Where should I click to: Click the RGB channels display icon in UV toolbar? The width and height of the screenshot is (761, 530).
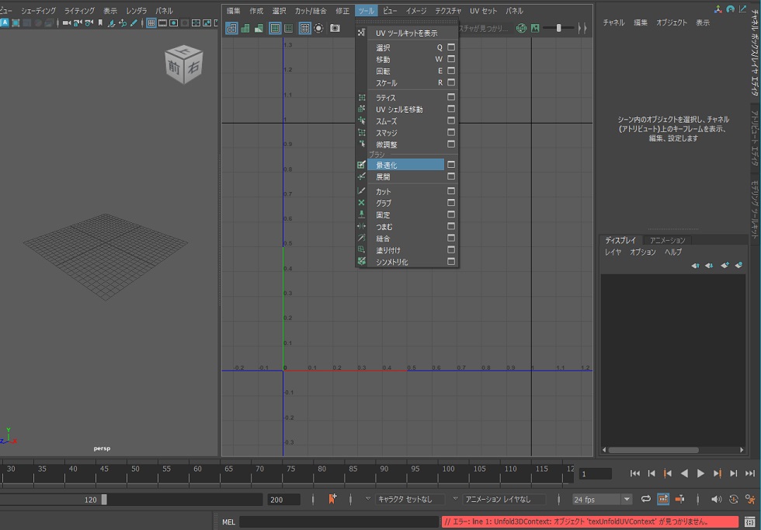click(521, 28)
